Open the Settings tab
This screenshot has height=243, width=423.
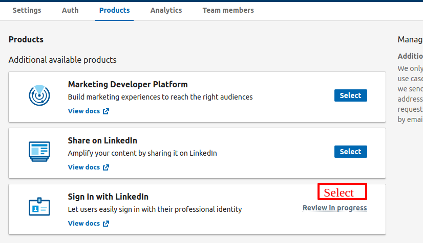(x=27, y=10)
